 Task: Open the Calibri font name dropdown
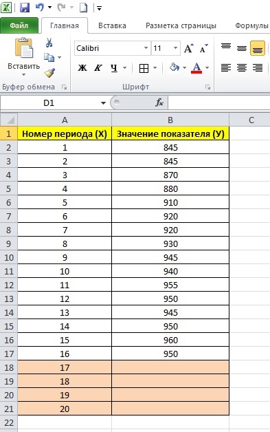click(x=146, y=48)
